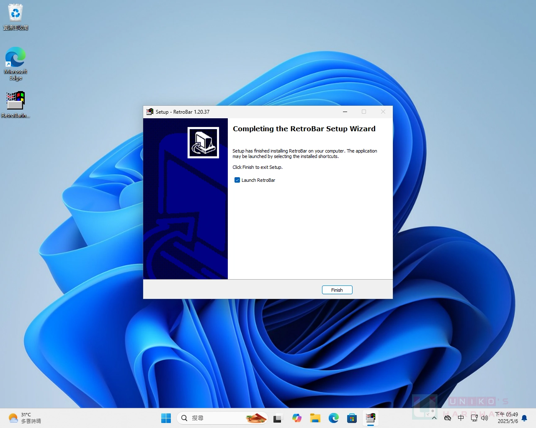Open network settings tray icon
The width and height of the screenshot is (536, 428).
click(x=474, y=418)
